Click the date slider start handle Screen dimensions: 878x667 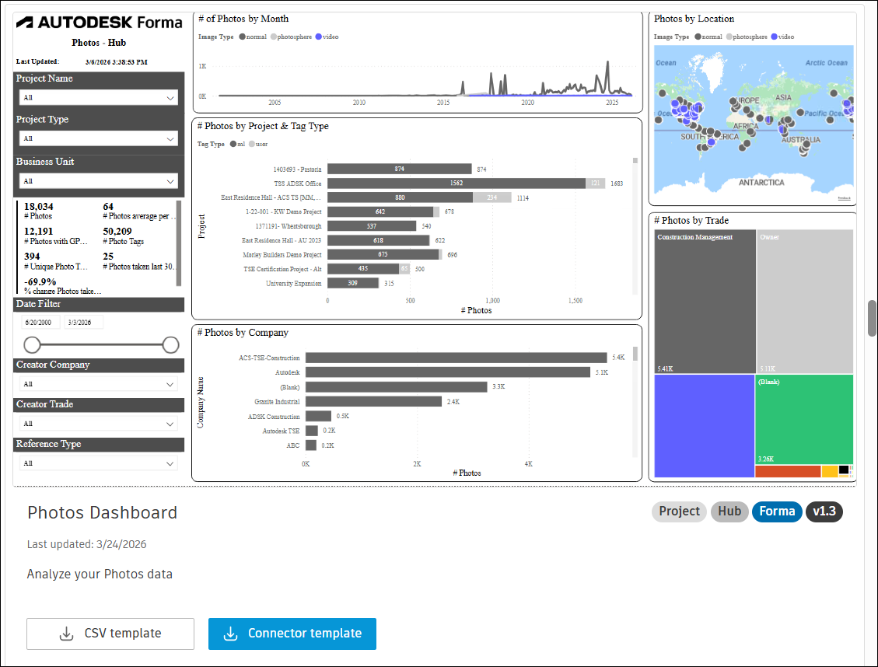point(33,345)
